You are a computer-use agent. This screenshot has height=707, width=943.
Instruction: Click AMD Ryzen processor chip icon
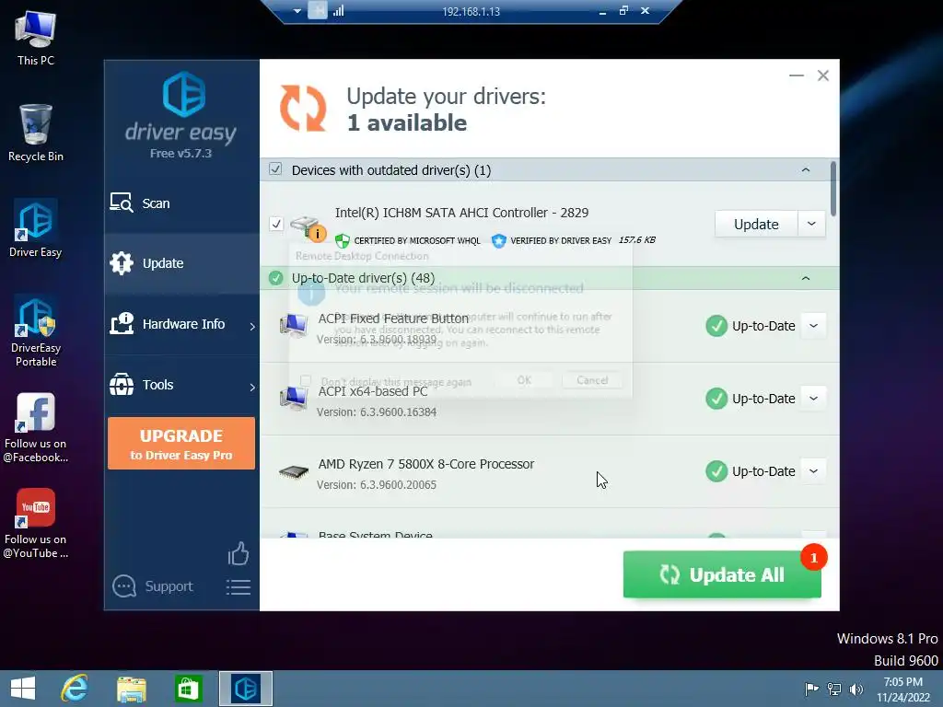pos(294,472)
